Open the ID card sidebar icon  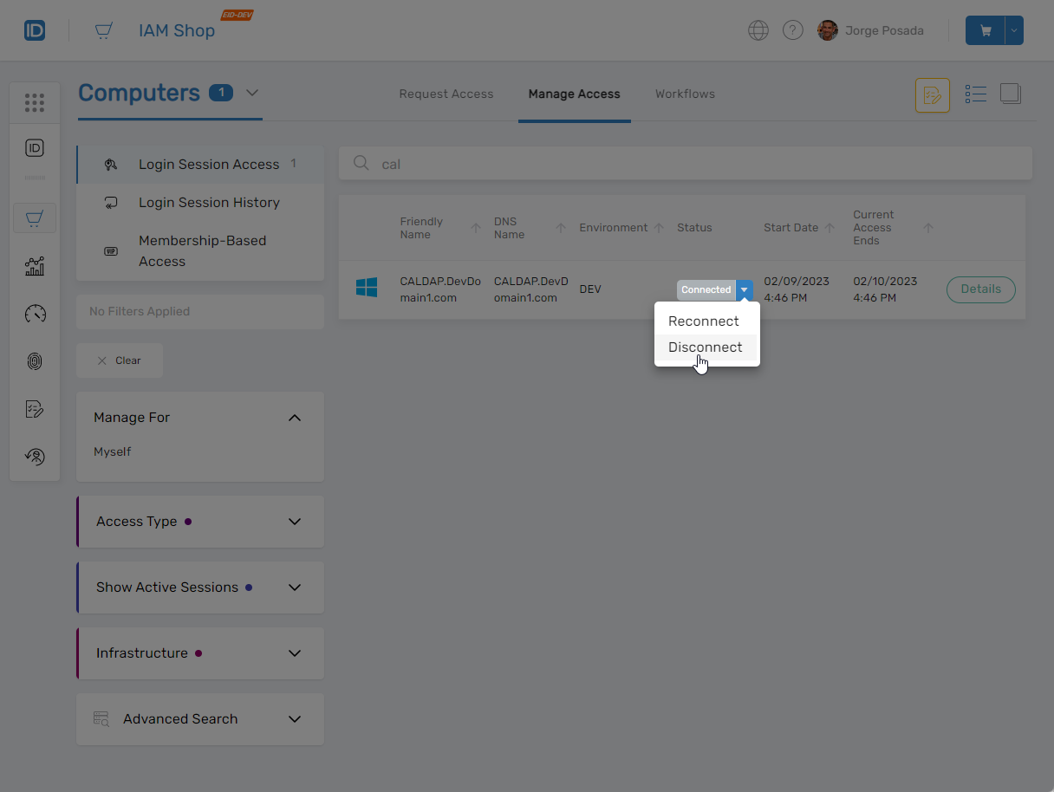pyautogui.click(x=35, y=148)
